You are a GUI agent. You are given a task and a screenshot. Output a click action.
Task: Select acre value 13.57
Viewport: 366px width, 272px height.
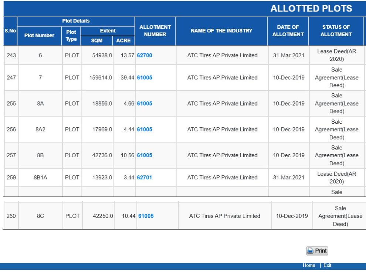[x=127, y=55]
